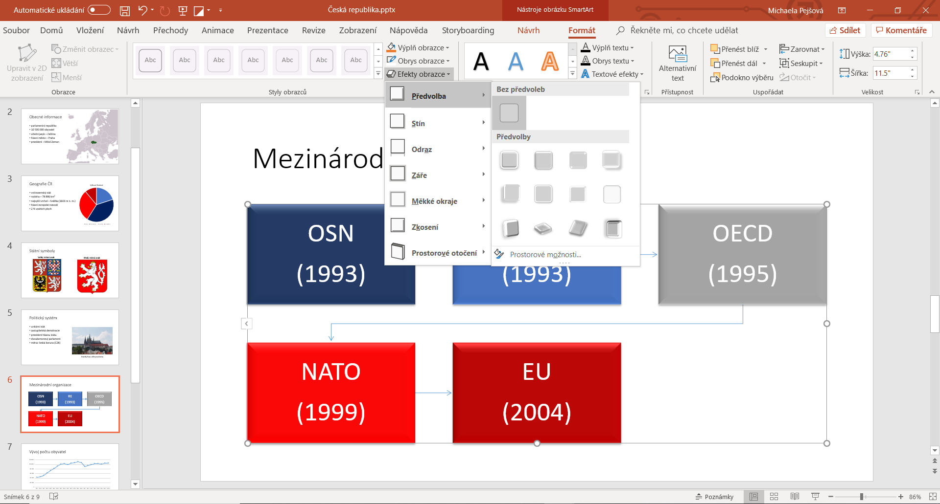Click the Prostorové možnosti 3D options entry
940x504 pixels.
(x=545, y=255)
